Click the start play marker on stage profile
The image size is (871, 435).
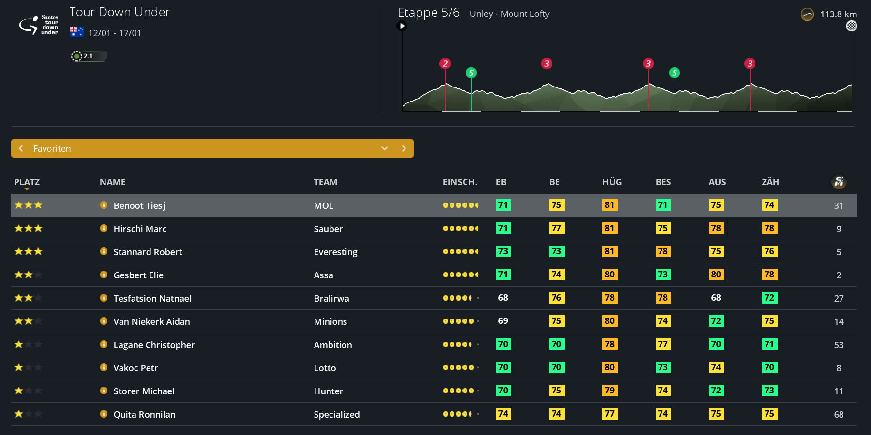click(x=402, y=26)
